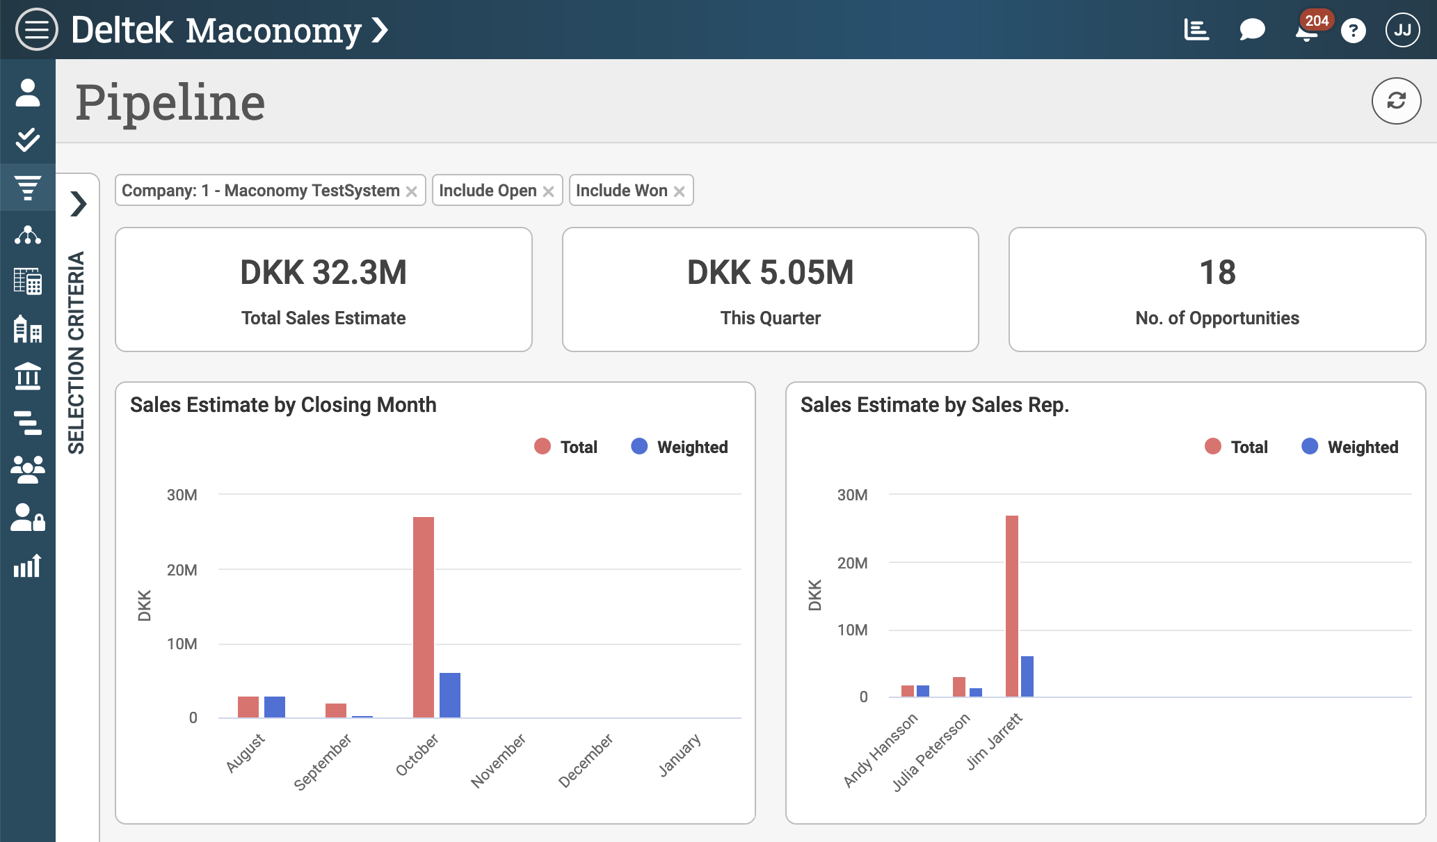The width and height of the screenshot is (1437, 842).
Task: Open the analytics chart icon in top bar
Action: point(1197,29)
